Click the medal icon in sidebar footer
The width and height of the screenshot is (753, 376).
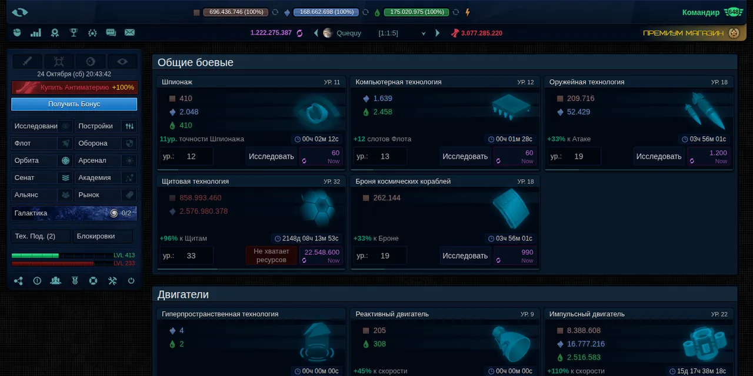[75, 281]
